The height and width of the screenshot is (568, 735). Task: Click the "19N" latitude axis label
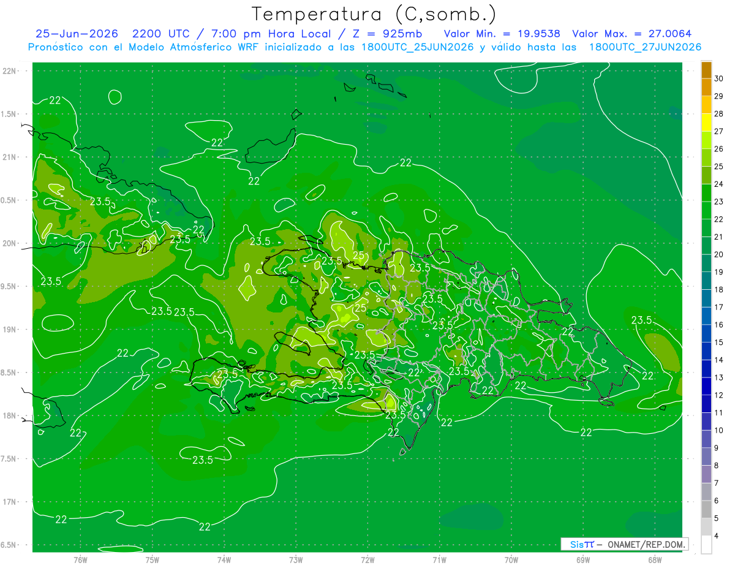tap(10, 330)
